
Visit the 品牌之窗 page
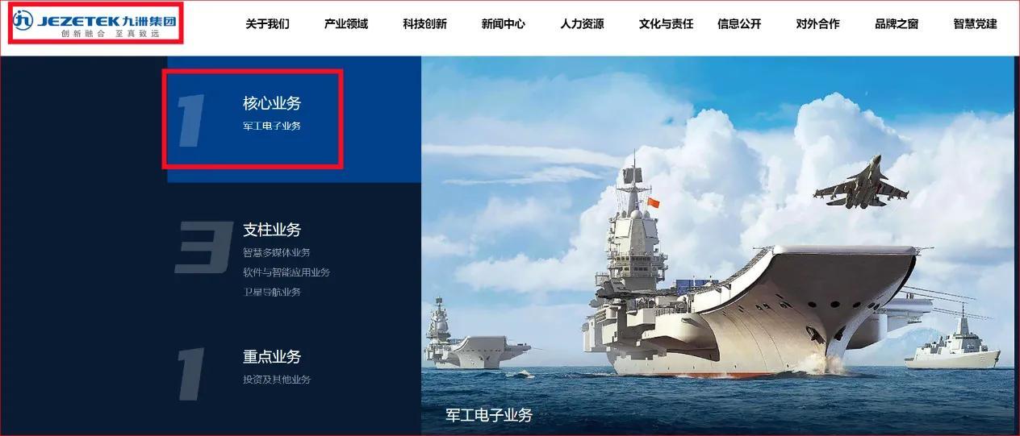pos(897,24)
